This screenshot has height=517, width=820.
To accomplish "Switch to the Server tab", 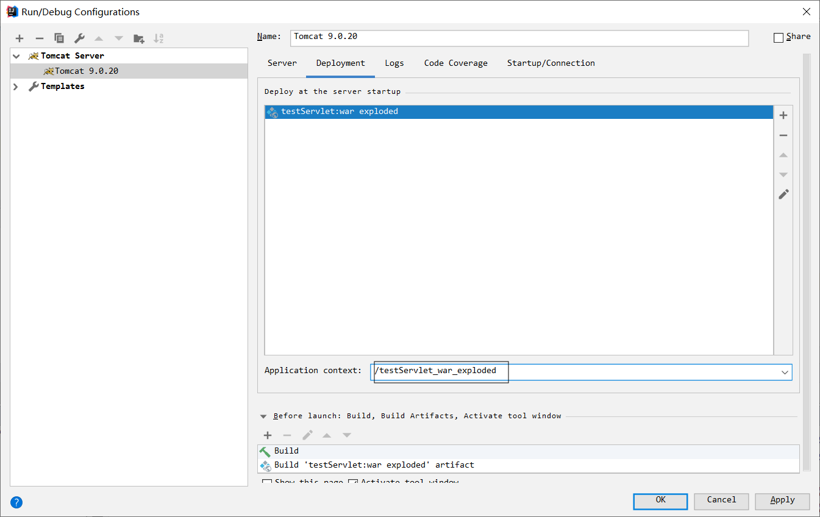I will pos(282,63).
